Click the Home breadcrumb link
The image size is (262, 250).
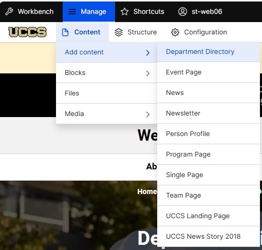pyautogui.click(x=147, y=191)
